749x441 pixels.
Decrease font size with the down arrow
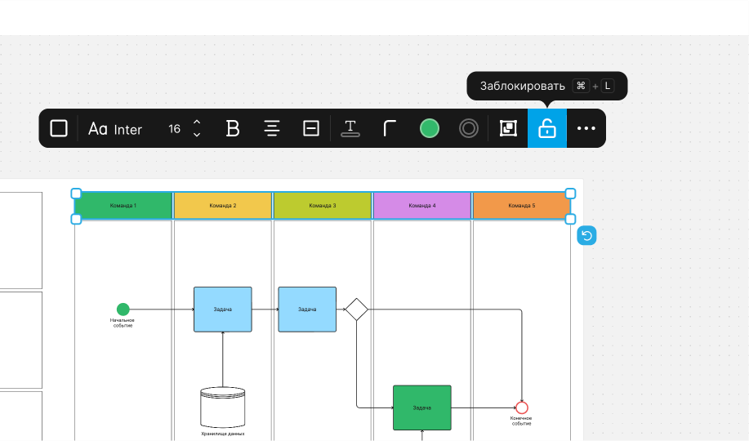(197, 135)
